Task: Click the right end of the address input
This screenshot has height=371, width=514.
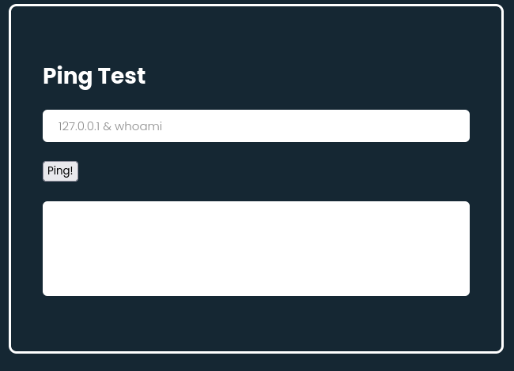Action: tap(459, 126)
